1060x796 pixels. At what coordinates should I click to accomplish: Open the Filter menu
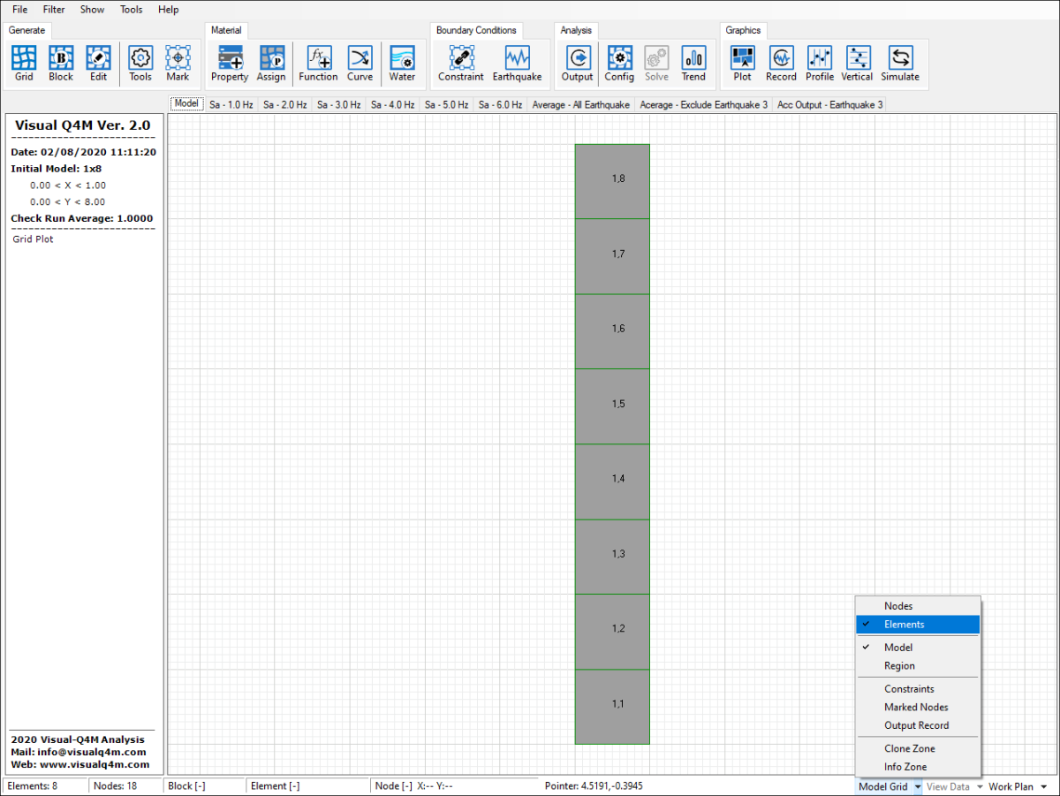[x=54, y=10]
